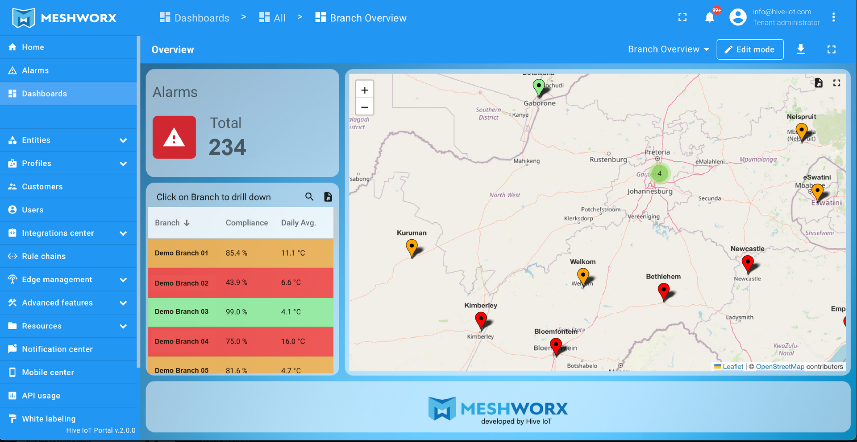Open Notification center in sidebar
The width and height of the screenshot is (857, 442).
pyautogui.click(x=68, y=349)
